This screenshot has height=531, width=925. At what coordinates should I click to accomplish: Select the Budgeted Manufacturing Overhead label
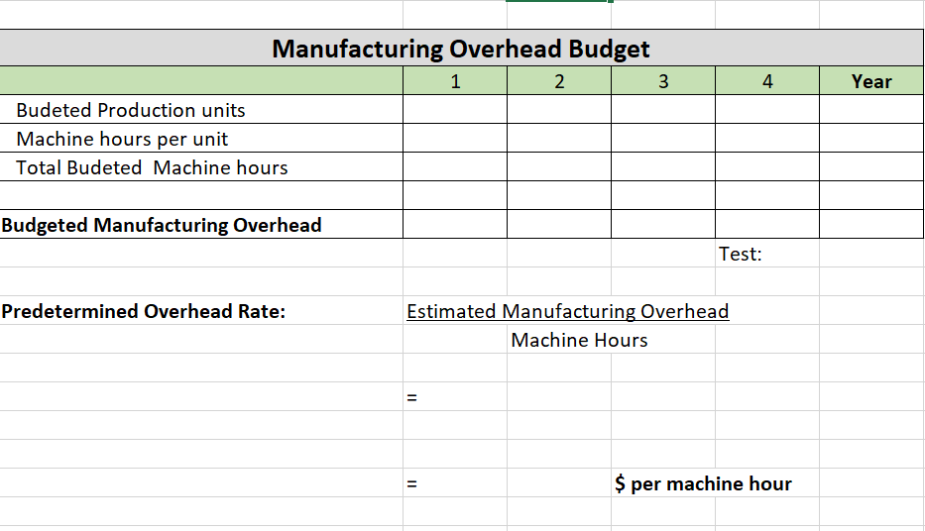161,225
